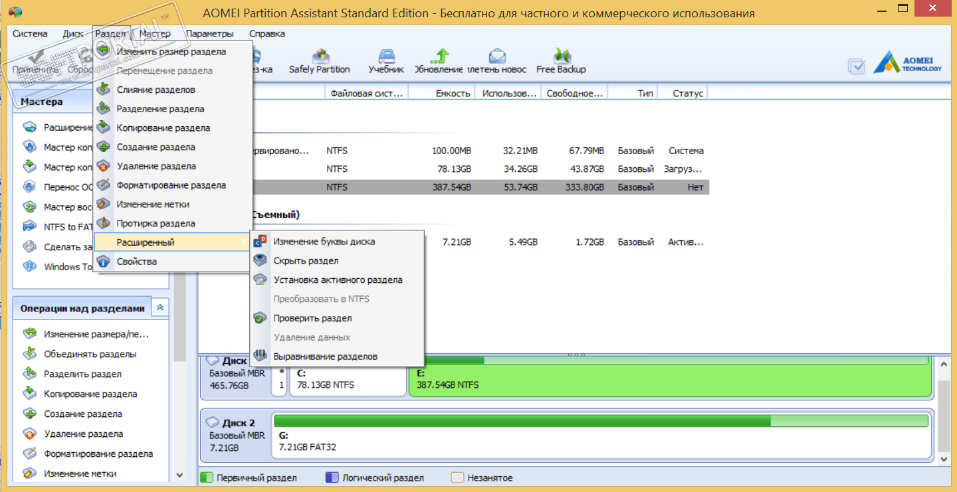Click Форматирование раздела in left sidebar

[98, 453]
